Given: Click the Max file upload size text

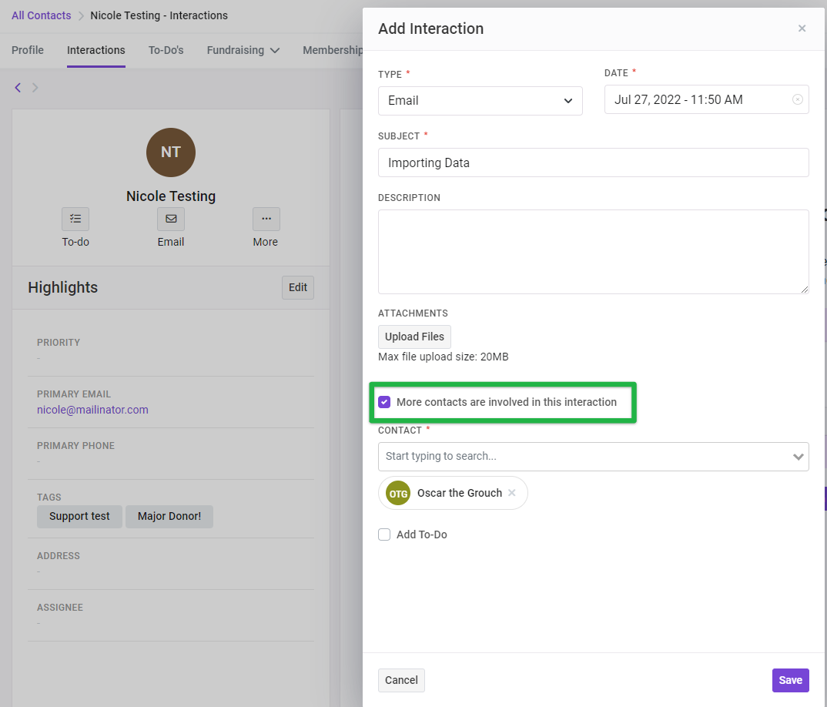Looking at the screenshot, I should (443, 357).
